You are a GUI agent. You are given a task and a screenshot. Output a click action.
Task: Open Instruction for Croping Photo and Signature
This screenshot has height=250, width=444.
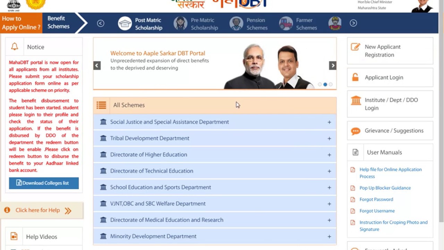click(394, 226)
